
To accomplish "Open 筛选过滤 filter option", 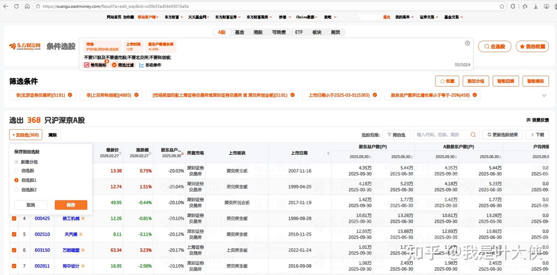I will (x=123, y=65).
